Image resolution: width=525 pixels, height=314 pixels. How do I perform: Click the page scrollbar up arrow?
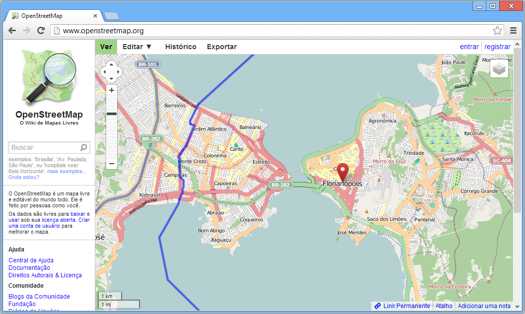518,44
